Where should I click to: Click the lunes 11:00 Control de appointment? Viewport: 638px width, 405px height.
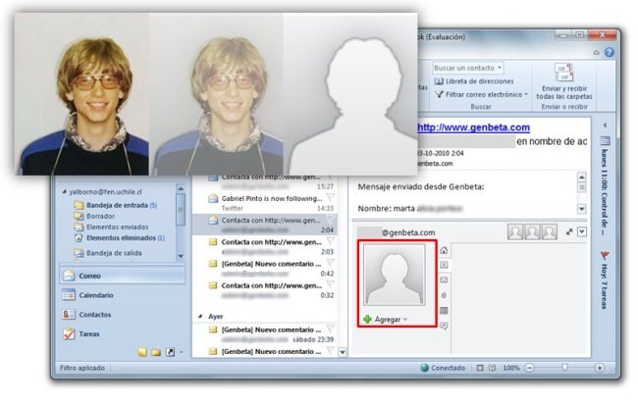[605, 192]
